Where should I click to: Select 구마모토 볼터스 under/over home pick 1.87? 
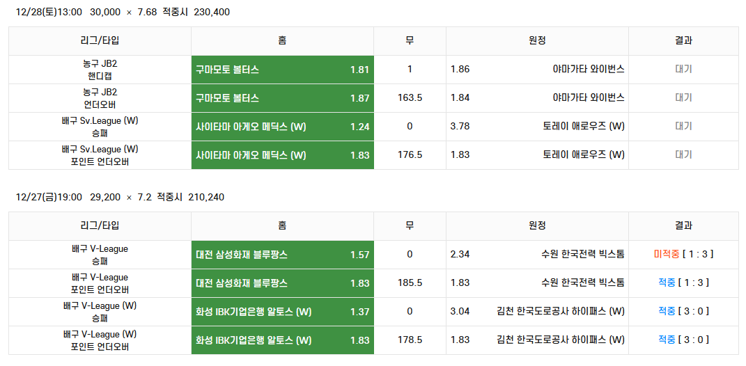pyautogui.click(x=283, y=98)
